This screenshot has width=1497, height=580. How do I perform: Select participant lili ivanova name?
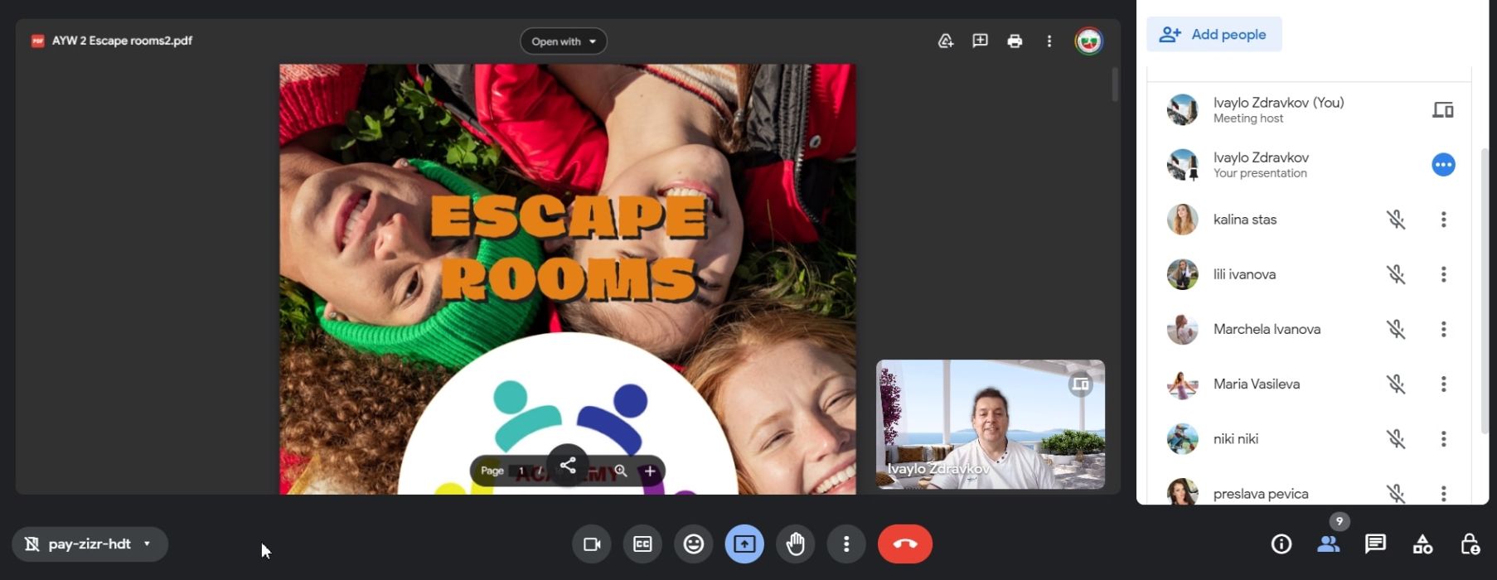pos(1244,274)
